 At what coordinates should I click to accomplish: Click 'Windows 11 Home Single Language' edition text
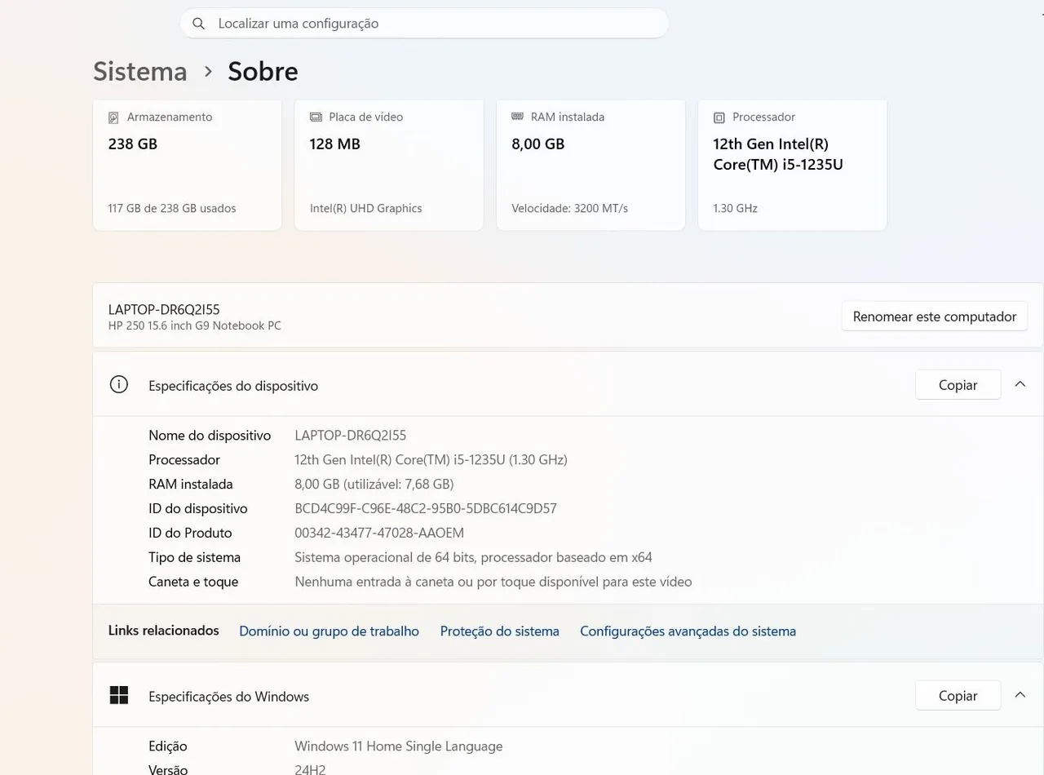pos(399,746)
